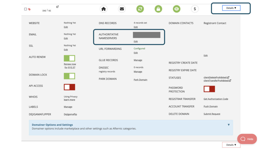Click the green auto renew arrows icon

[x=140, y=9]
